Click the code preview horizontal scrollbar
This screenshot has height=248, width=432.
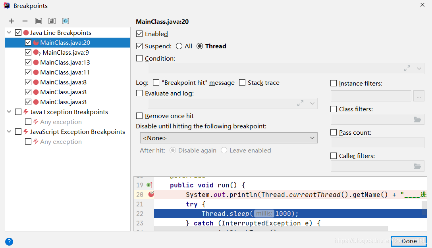click(x=271, y=229)
